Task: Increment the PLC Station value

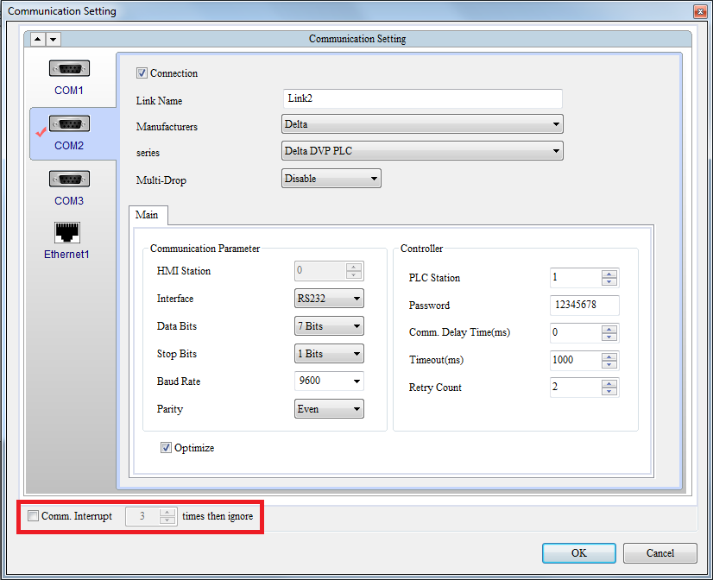Action: tap(609, 274)
